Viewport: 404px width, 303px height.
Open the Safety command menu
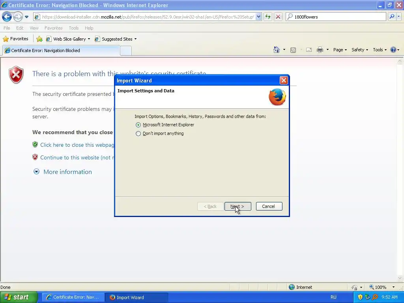pyautogui.click(x=360, y=50)
